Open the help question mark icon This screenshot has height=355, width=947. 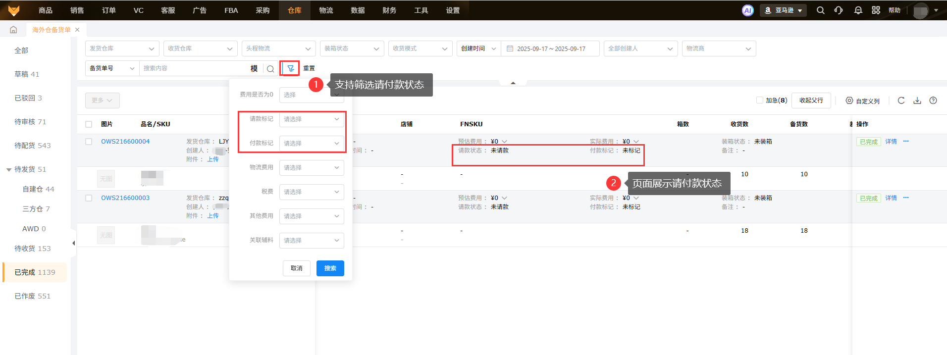point(933,101)
